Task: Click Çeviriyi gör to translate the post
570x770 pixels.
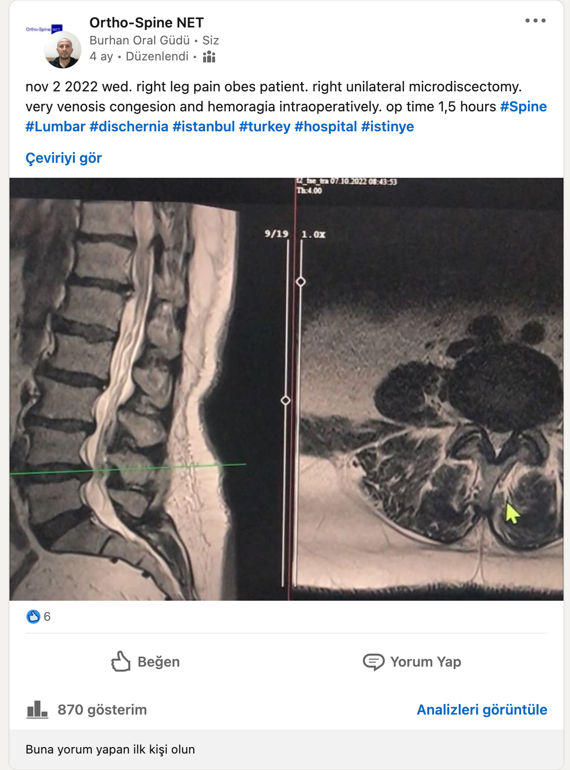Action: pos(63,158)
